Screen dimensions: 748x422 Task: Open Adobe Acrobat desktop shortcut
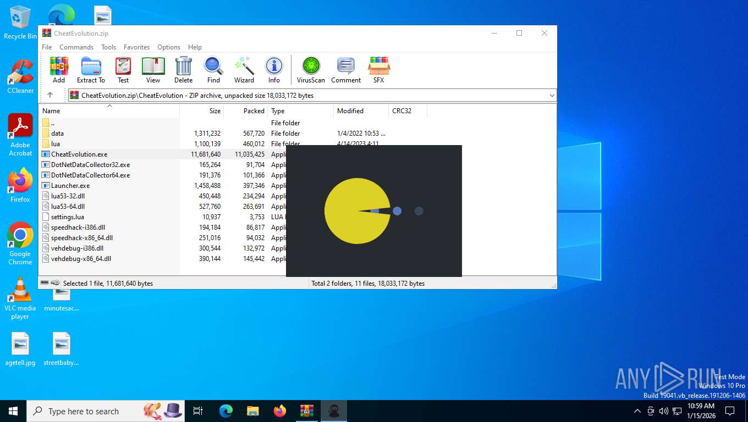coord(20,135)
